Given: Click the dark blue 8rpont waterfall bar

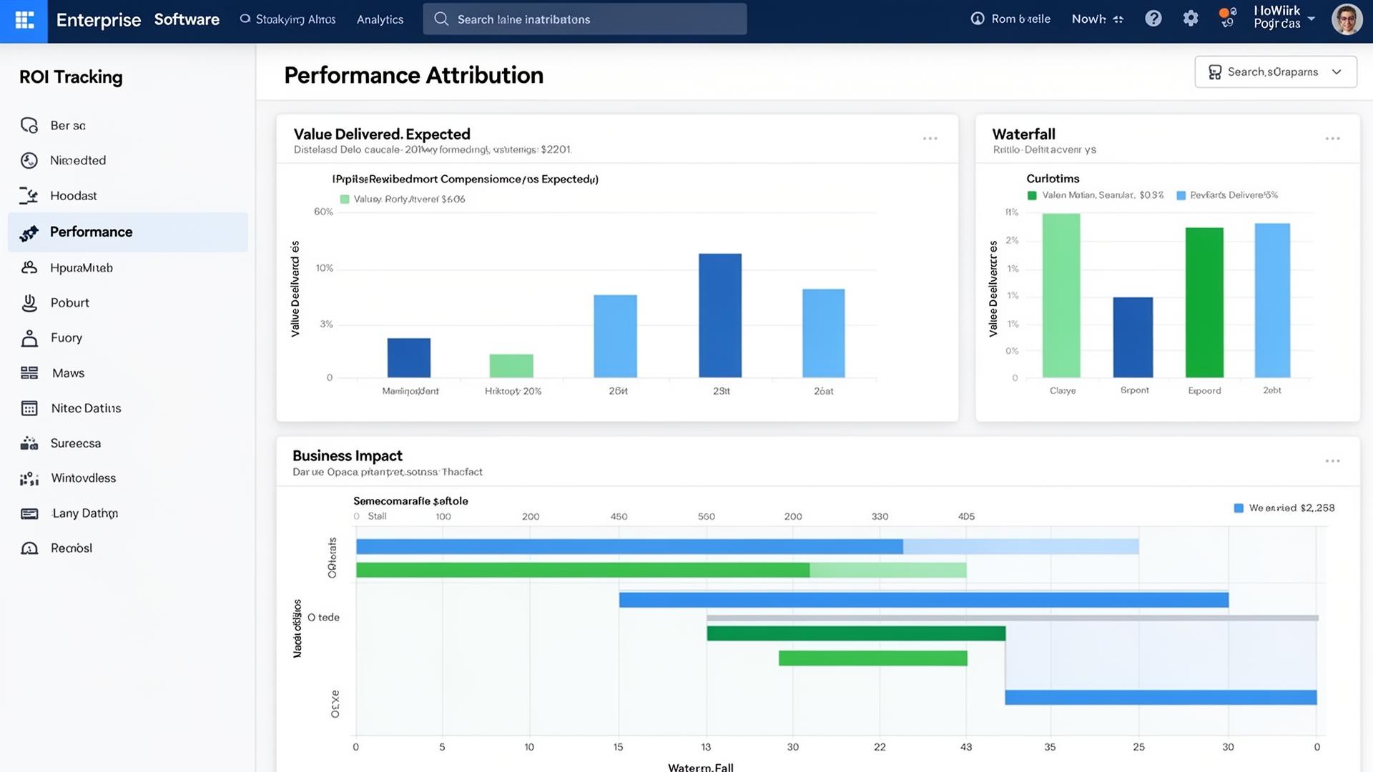Looking at the screenshot, I should [x=1133, y=337].
